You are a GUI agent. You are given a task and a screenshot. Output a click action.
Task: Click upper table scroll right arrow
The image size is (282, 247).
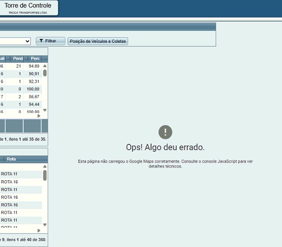tap(39, 116)
